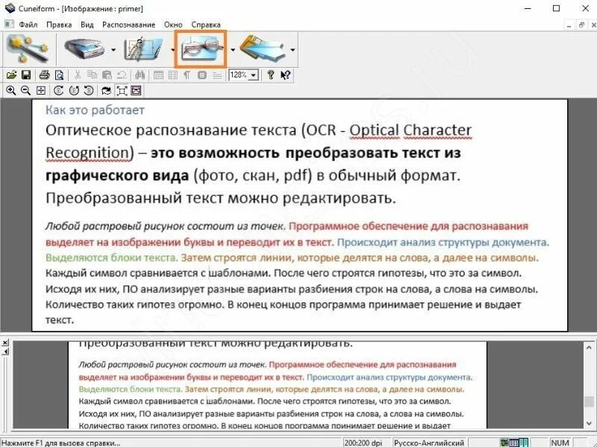597x447 pixels.
Task: Click the yellow question mark help icon
Action: (x=271, y=75)
